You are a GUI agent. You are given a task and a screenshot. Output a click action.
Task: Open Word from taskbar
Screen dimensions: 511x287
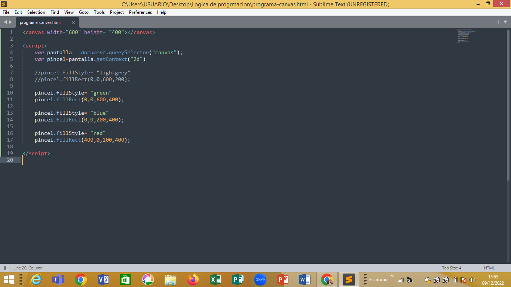[x=305, y=280]
